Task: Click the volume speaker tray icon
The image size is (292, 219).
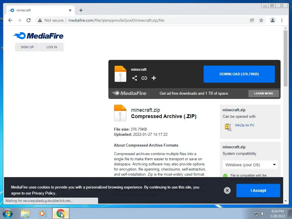Action: click(263, 214)
